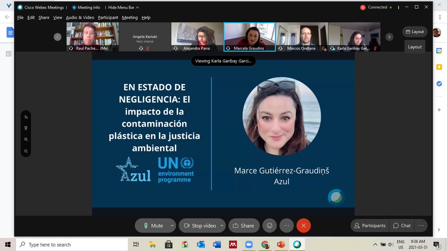This screenshot has height=251, width=447.
Task: Open more options ellipsis in control bar
Action: tap(286, 225)
